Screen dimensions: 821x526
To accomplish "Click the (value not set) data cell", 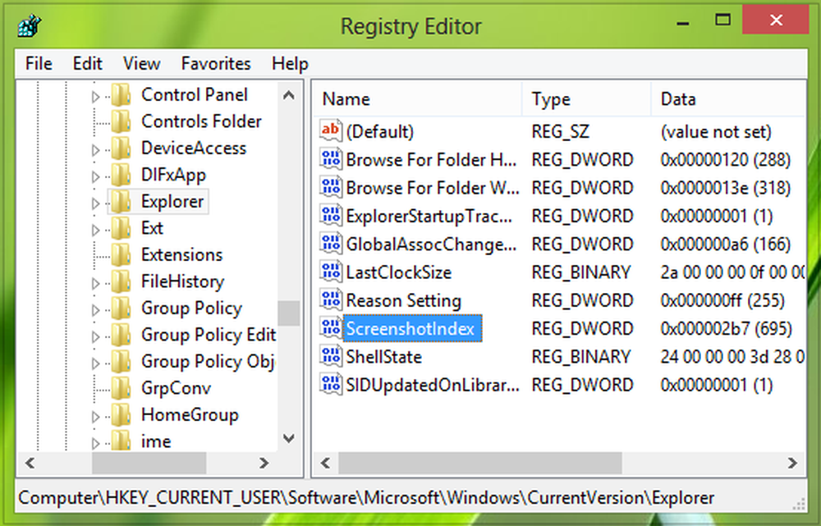I will [716, 131].
